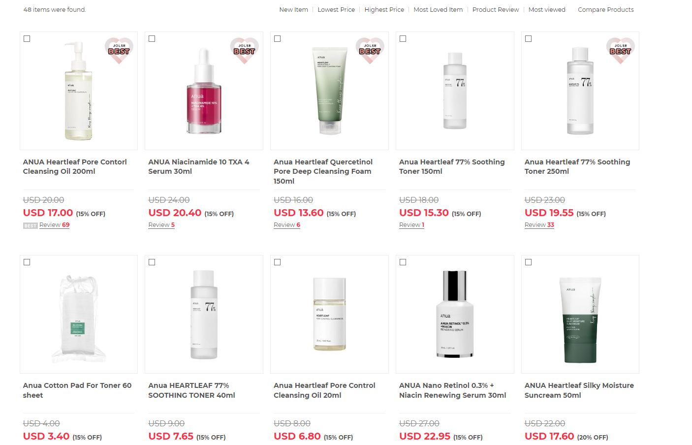The width and height of the screenshot is (692, 445).
Task: Open Review 33 link for Toner 250ml
Action: [539, 225]
